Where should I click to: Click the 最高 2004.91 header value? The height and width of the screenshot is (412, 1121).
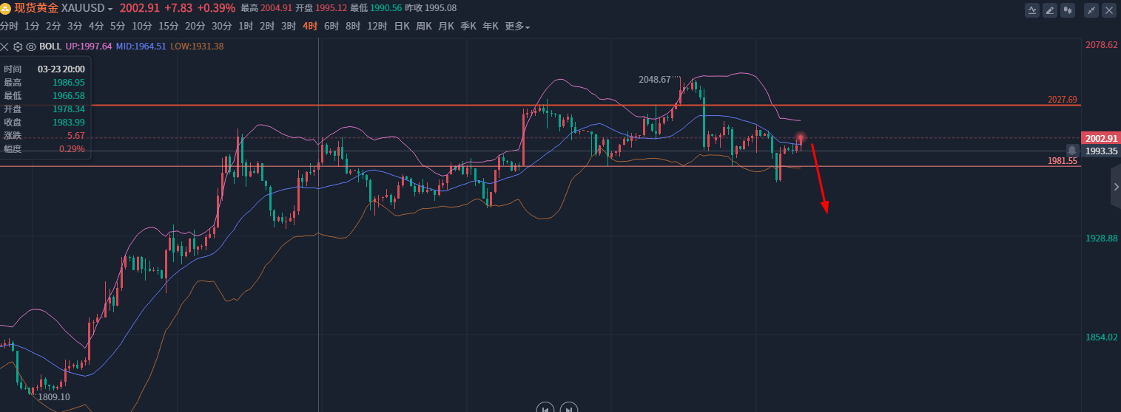(x=266, y=8)
